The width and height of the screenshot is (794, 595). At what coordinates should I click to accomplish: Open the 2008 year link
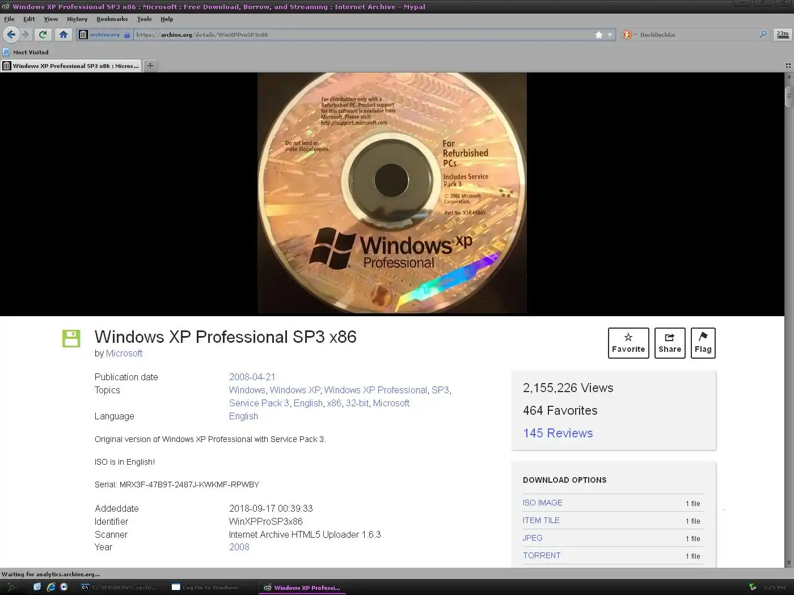[x=239, y=547]
